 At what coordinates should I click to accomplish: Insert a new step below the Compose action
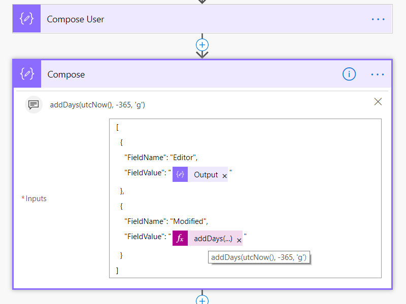[202, 300]
